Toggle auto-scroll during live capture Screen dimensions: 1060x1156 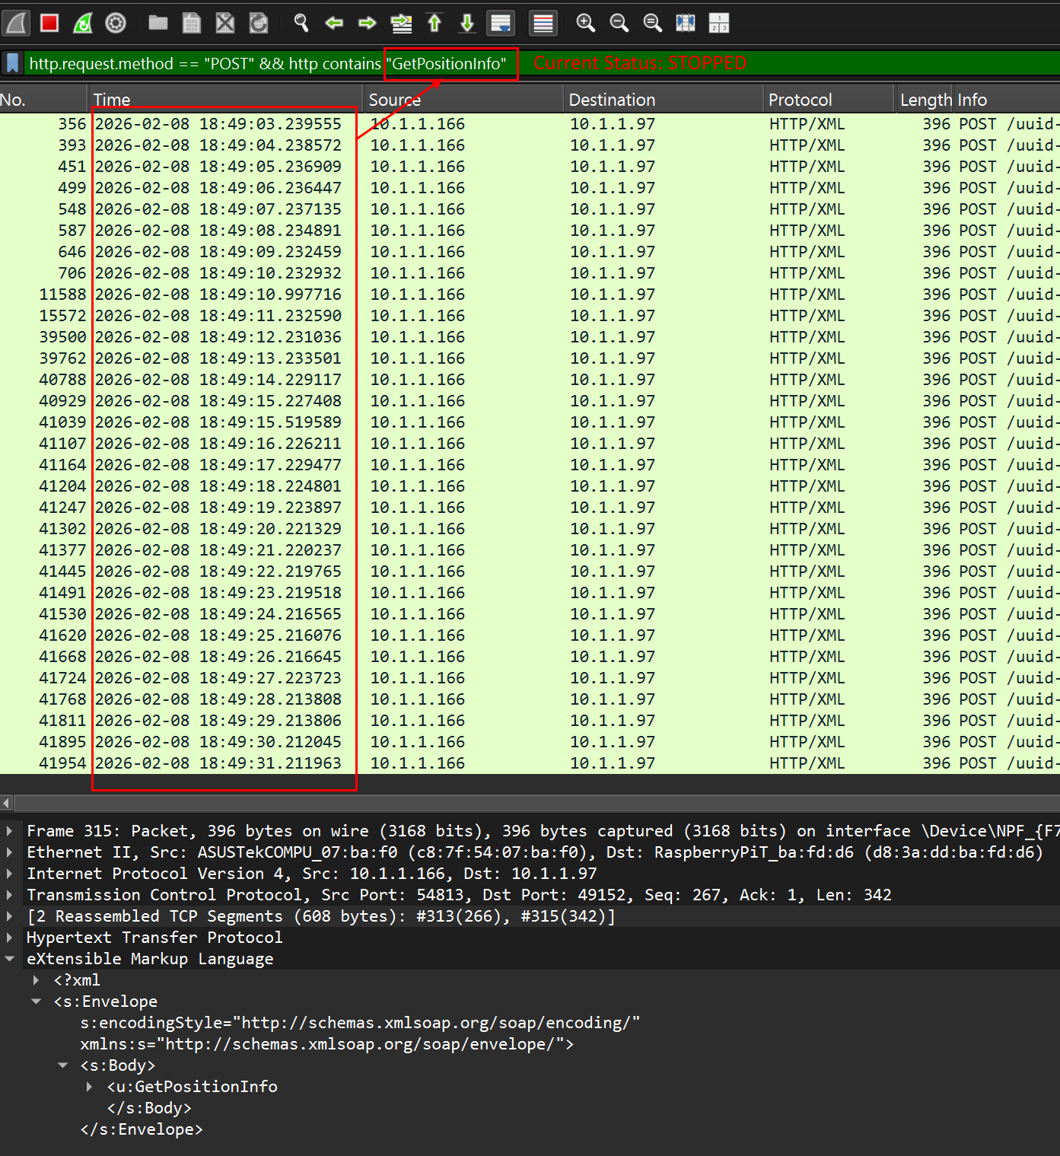501,23
